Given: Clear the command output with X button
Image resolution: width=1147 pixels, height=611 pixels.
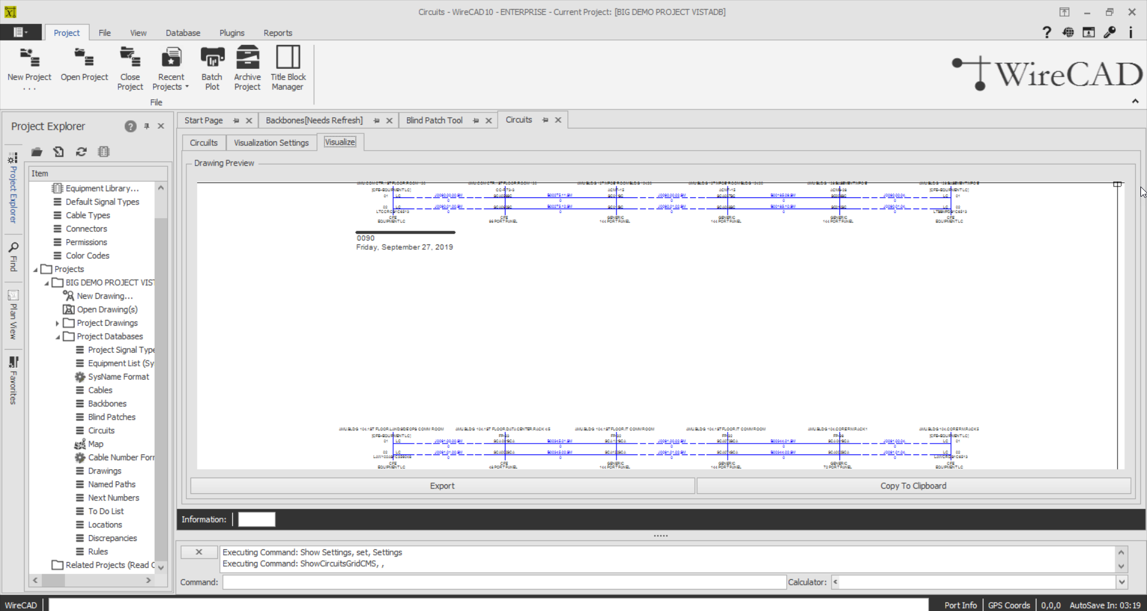Looking at the screenshot, I should point(199,552).
